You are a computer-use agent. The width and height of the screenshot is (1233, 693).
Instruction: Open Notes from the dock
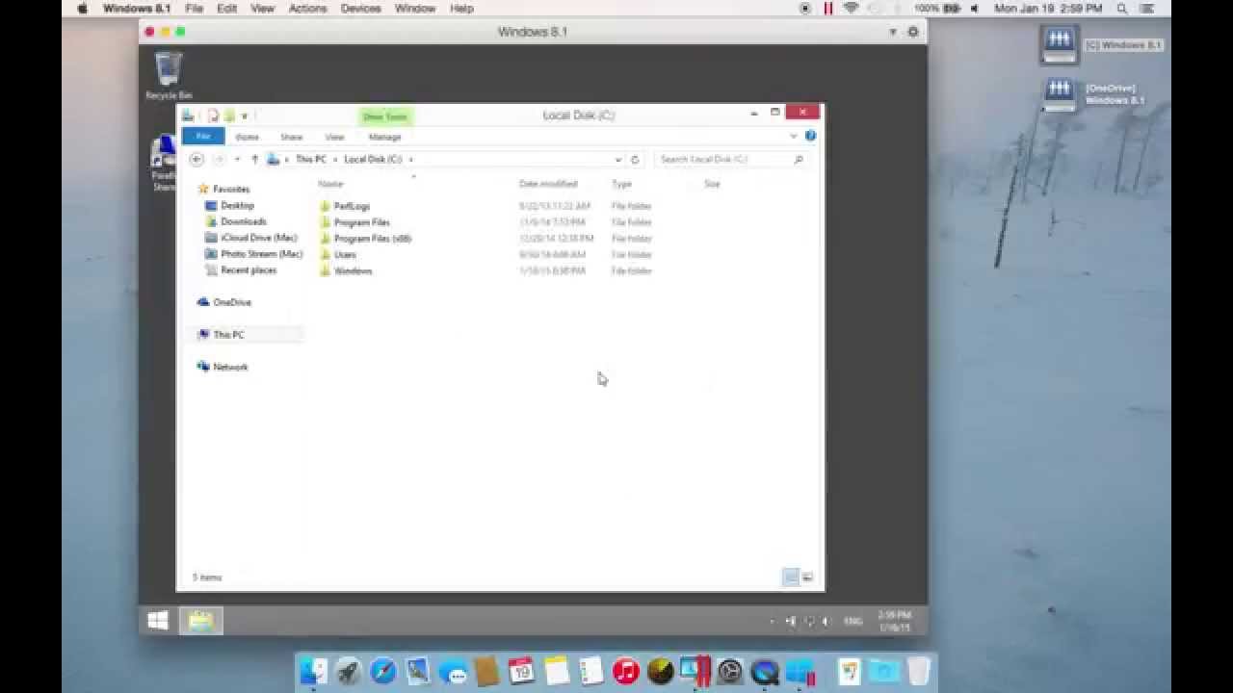[x=556, y=671]
